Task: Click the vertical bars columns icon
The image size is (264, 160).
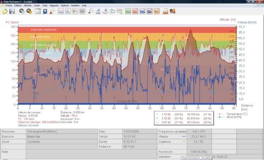Action: tap(82, 11)
